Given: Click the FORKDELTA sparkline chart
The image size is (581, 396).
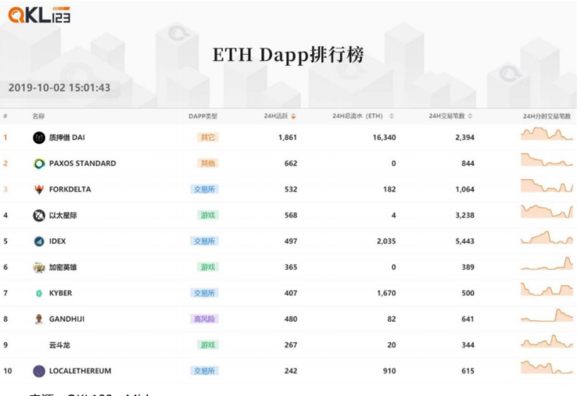Looking at the screenshot, I should [547, 185].
